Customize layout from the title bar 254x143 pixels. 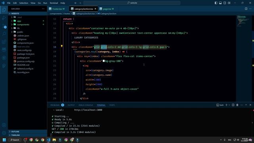[229, 3]
